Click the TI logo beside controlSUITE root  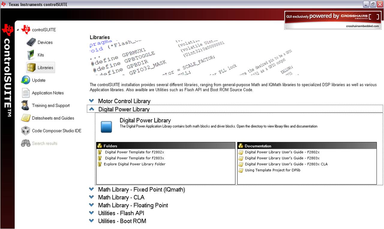(x=26, y=30)
